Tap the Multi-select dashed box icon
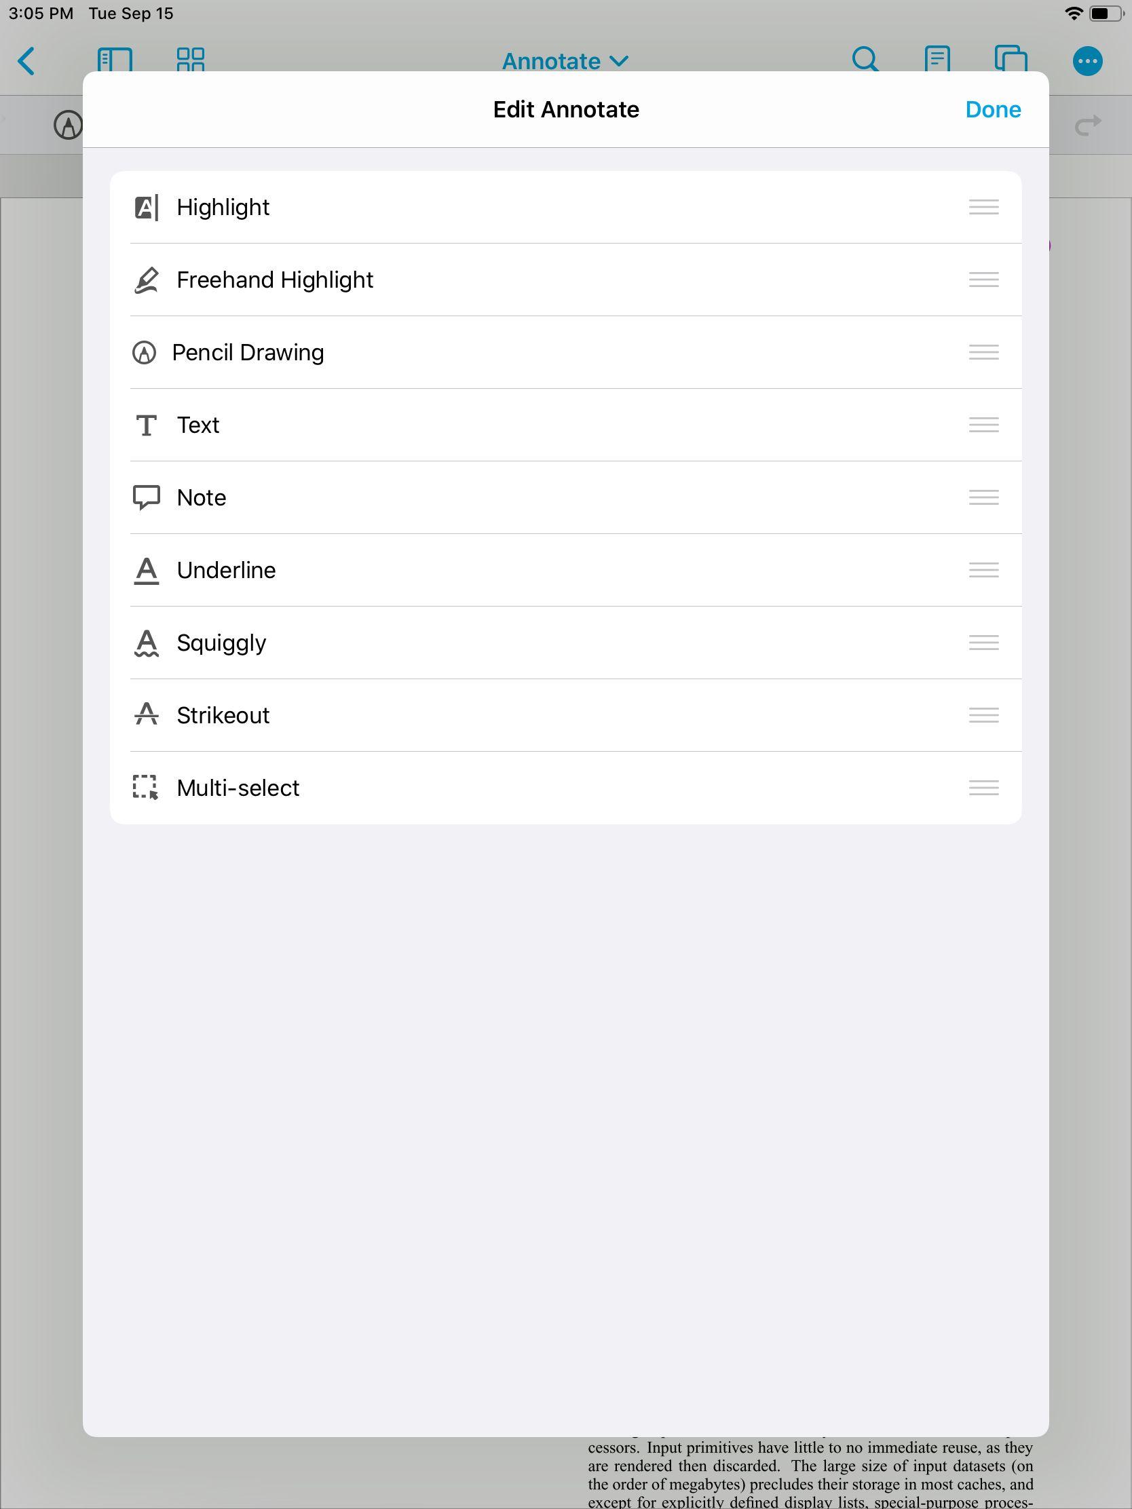This screenshot has width=1132, height=1509. 146,788
